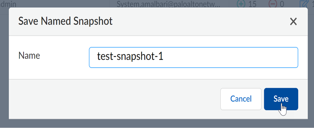
Task: Click the red minus deletions icon
Action: tap(273, 4)
